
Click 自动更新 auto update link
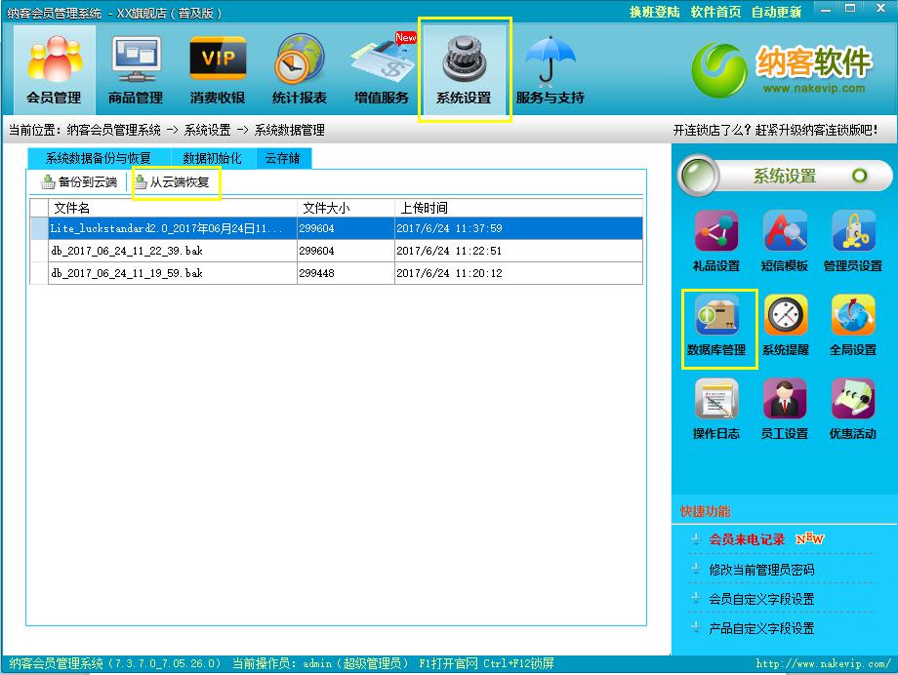coord(776,12)
